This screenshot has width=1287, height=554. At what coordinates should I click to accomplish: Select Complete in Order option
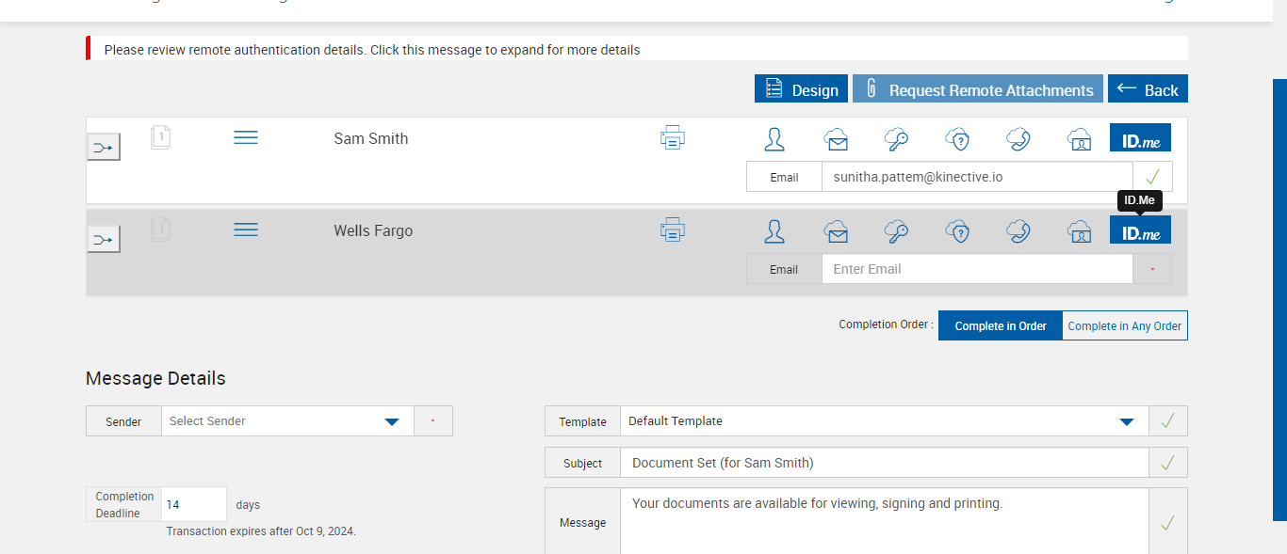pos(1000,325)
